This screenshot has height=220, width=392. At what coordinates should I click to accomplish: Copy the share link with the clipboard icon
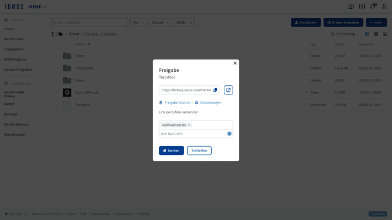(215, 90)
